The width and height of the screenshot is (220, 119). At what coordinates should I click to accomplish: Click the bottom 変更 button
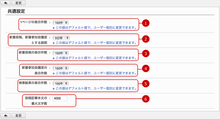18,116
